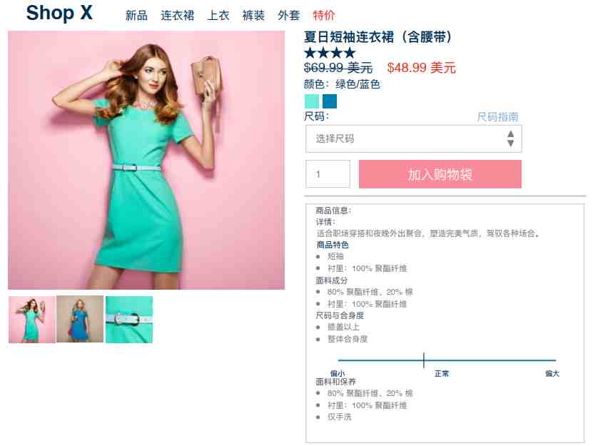Click the Shop X logo
This screenshot has width=593, height=446.
(59, 13)
